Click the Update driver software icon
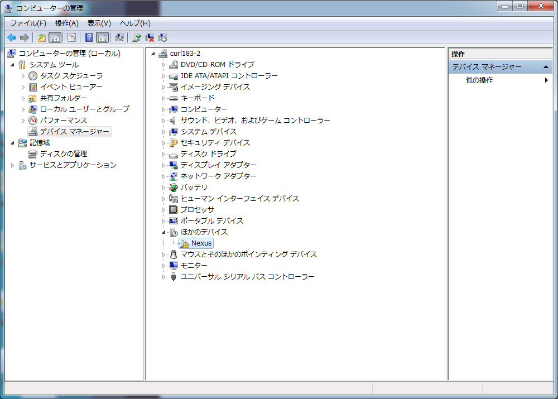The height and width of the screenshot is (399, 558). pos(136,37)
